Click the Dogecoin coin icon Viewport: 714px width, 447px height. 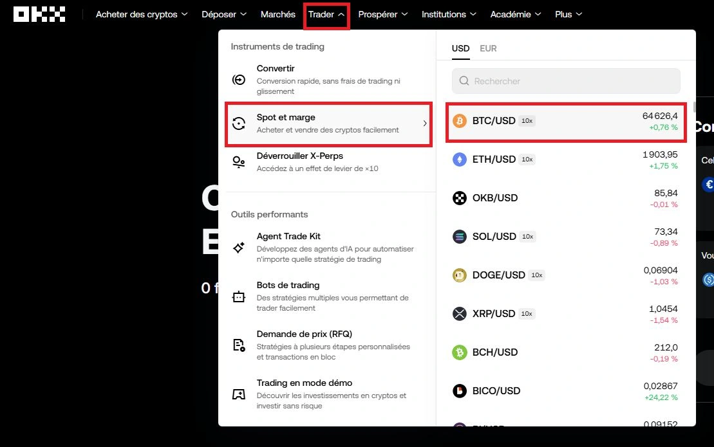(460, 275)
